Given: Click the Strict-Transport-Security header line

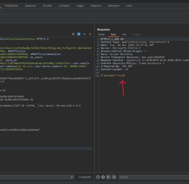Looking at the screenshot, I should click(x=133, y=57).
